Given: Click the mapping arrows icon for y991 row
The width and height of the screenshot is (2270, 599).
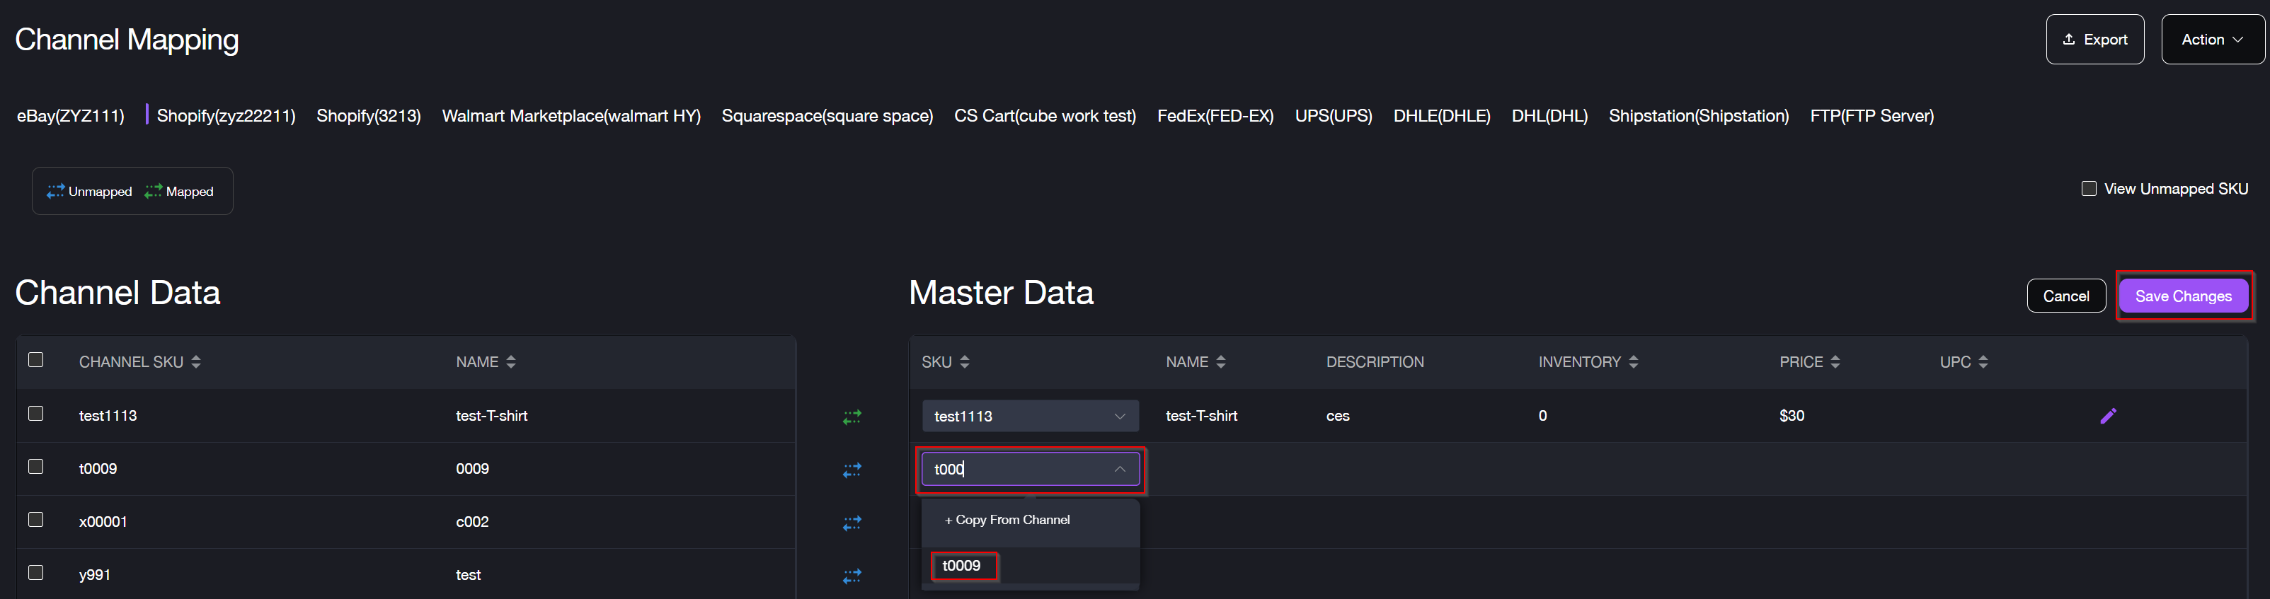Looking at the screenshot, I should [852, 576].
